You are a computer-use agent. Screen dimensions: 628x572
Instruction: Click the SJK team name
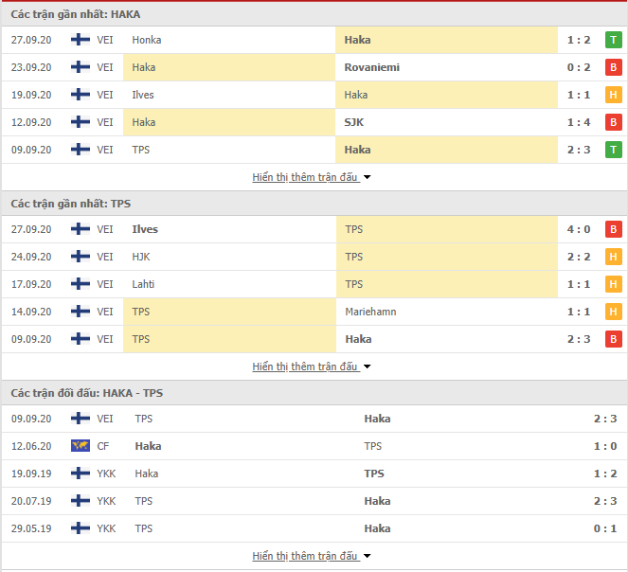tap(354, 122)
